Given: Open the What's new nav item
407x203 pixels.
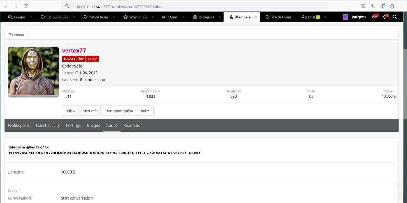Looking at the screenshot, I should (135, 17).
